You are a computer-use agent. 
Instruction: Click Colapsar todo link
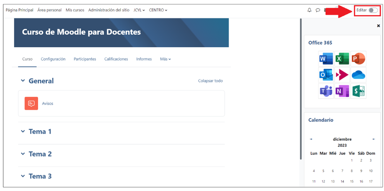coord(210,81)
